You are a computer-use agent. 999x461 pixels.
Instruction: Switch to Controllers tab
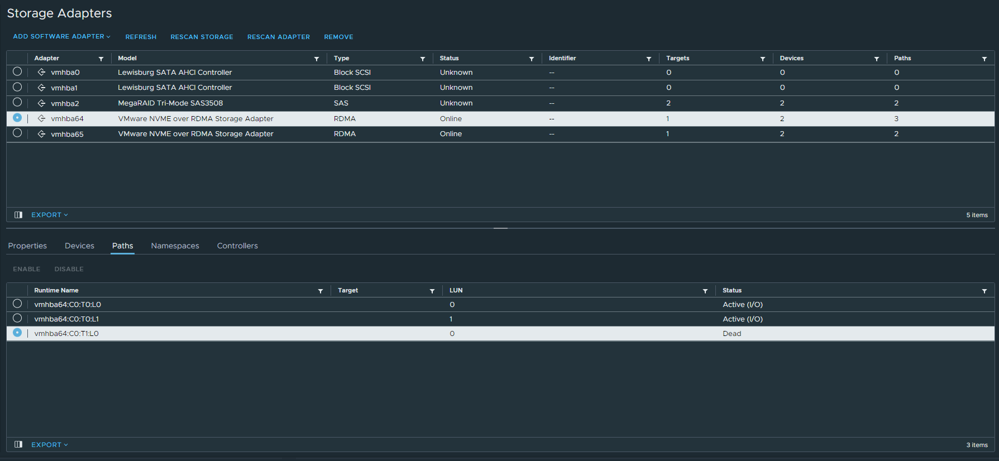(x=237, y=246)
